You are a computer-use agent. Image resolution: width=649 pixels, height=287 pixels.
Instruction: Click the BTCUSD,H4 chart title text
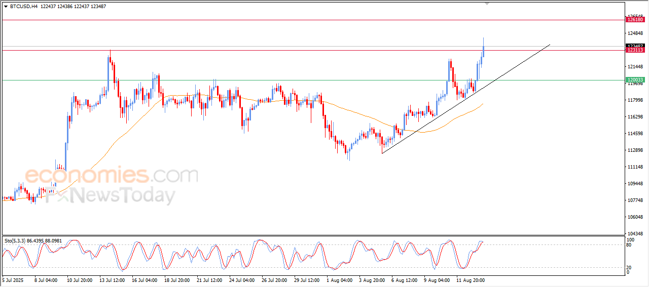pyautogui.click(x=23, y=7)
